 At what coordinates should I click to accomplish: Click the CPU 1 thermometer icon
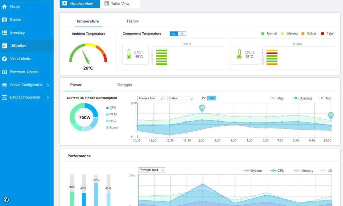129,54
